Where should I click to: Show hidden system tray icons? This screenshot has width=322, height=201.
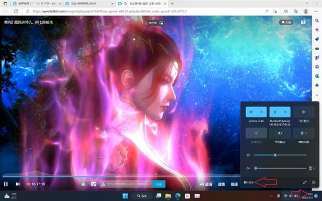(x=272, y=196)
